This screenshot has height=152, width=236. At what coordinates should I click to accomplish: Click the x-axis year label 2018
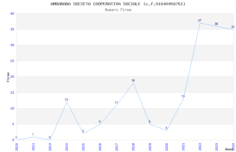click(133, 147)
